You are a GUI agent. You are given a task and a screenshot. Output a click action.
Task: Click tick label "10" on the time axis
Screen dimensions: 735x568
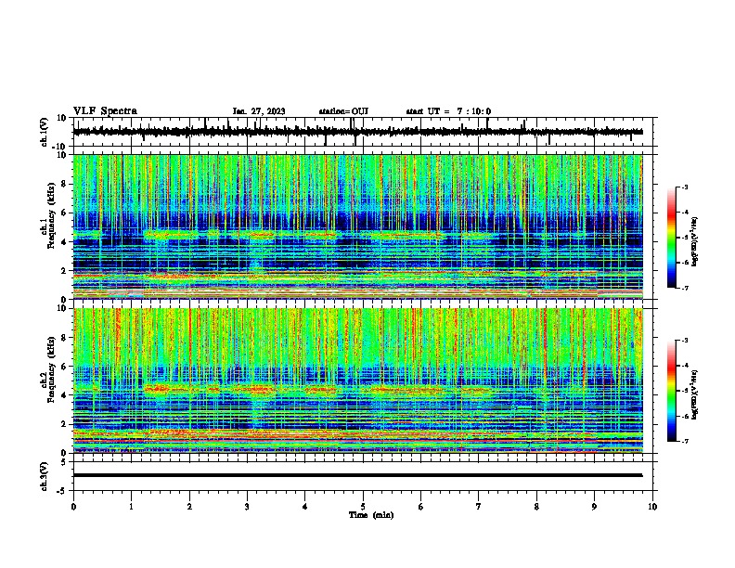point(652,507)
